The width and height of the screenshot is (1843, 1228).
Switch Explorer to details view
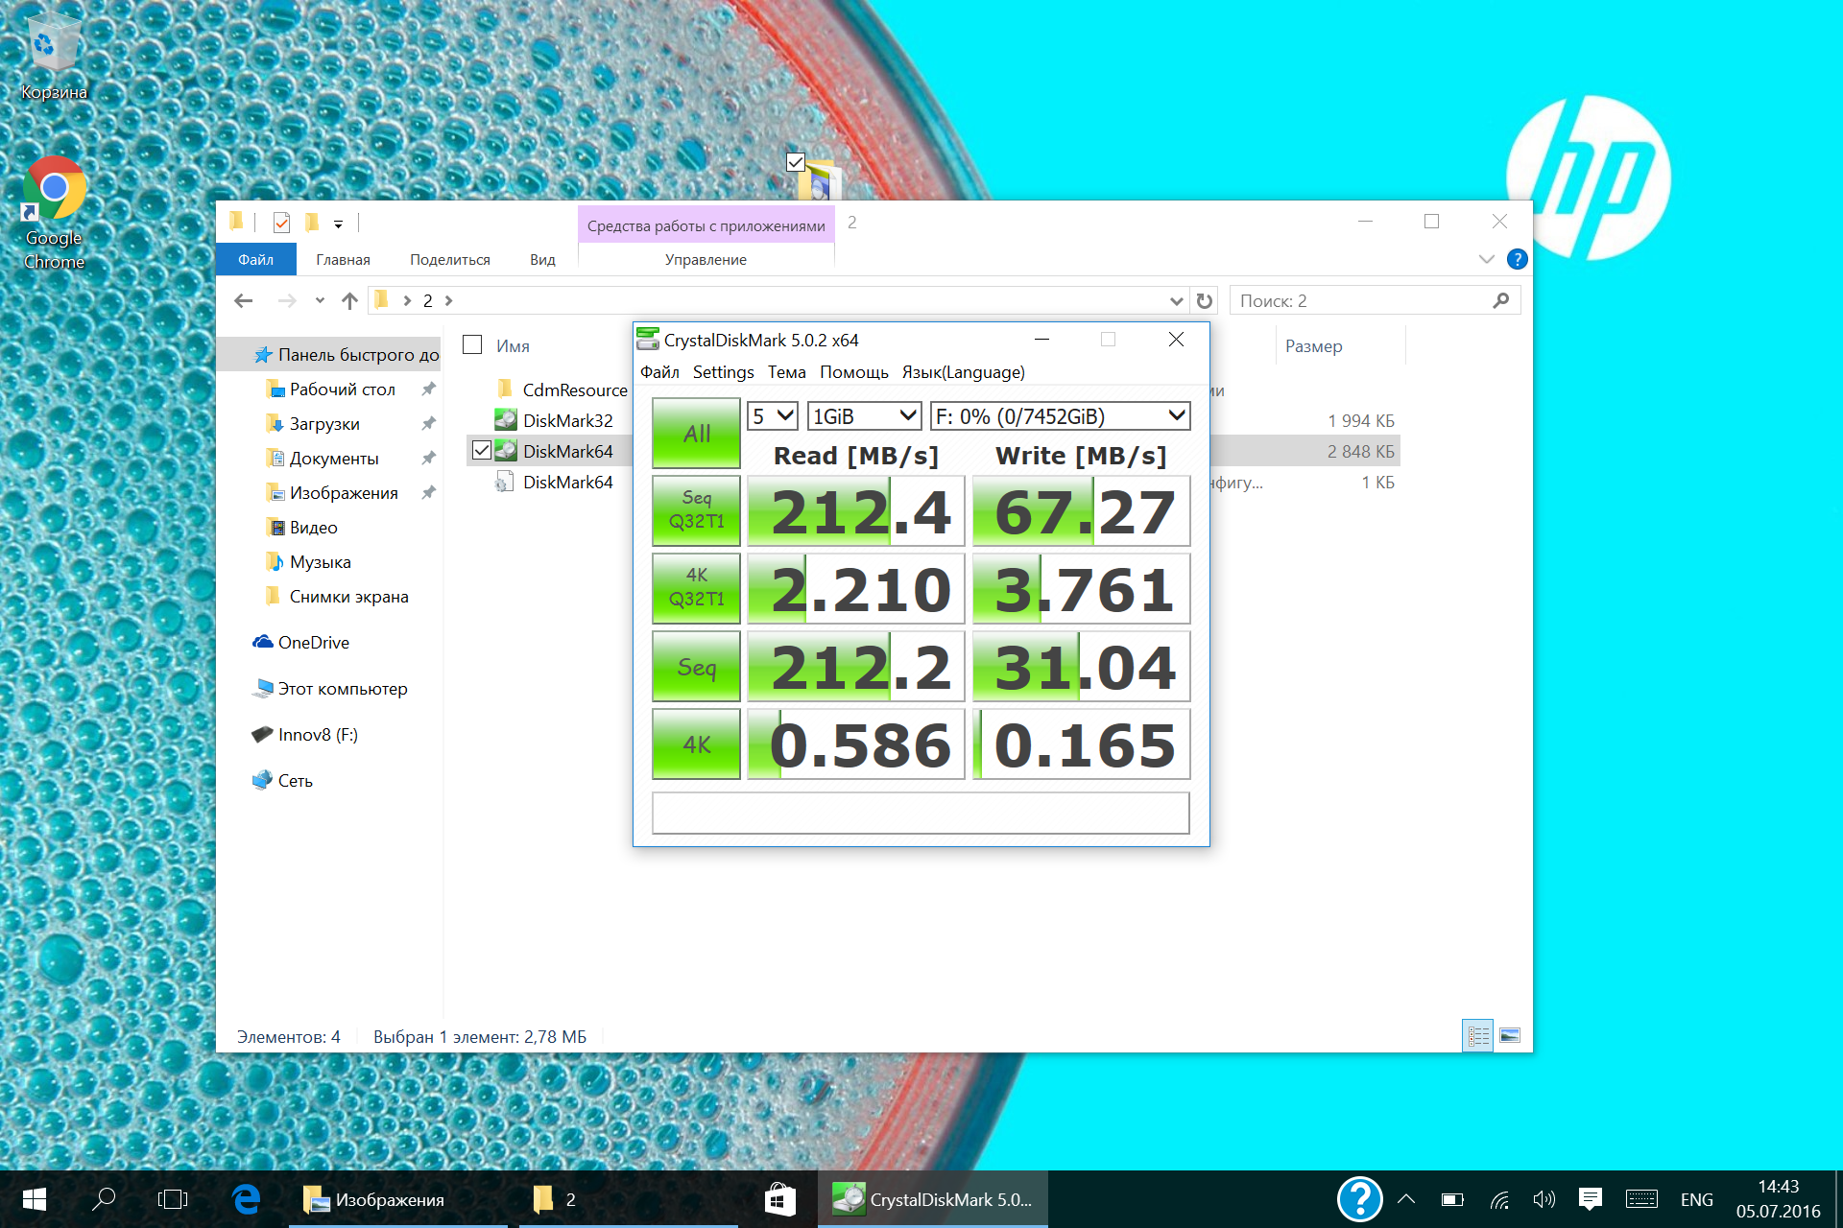pos(1478,1036)
